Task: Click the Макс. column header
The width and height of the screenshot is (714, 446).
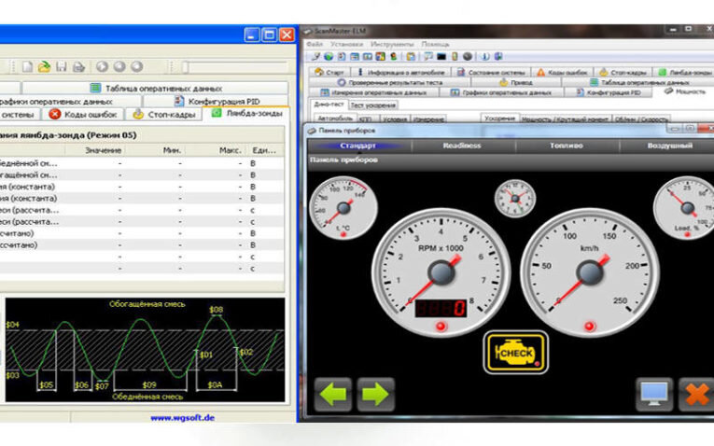Action: (216, 150)
